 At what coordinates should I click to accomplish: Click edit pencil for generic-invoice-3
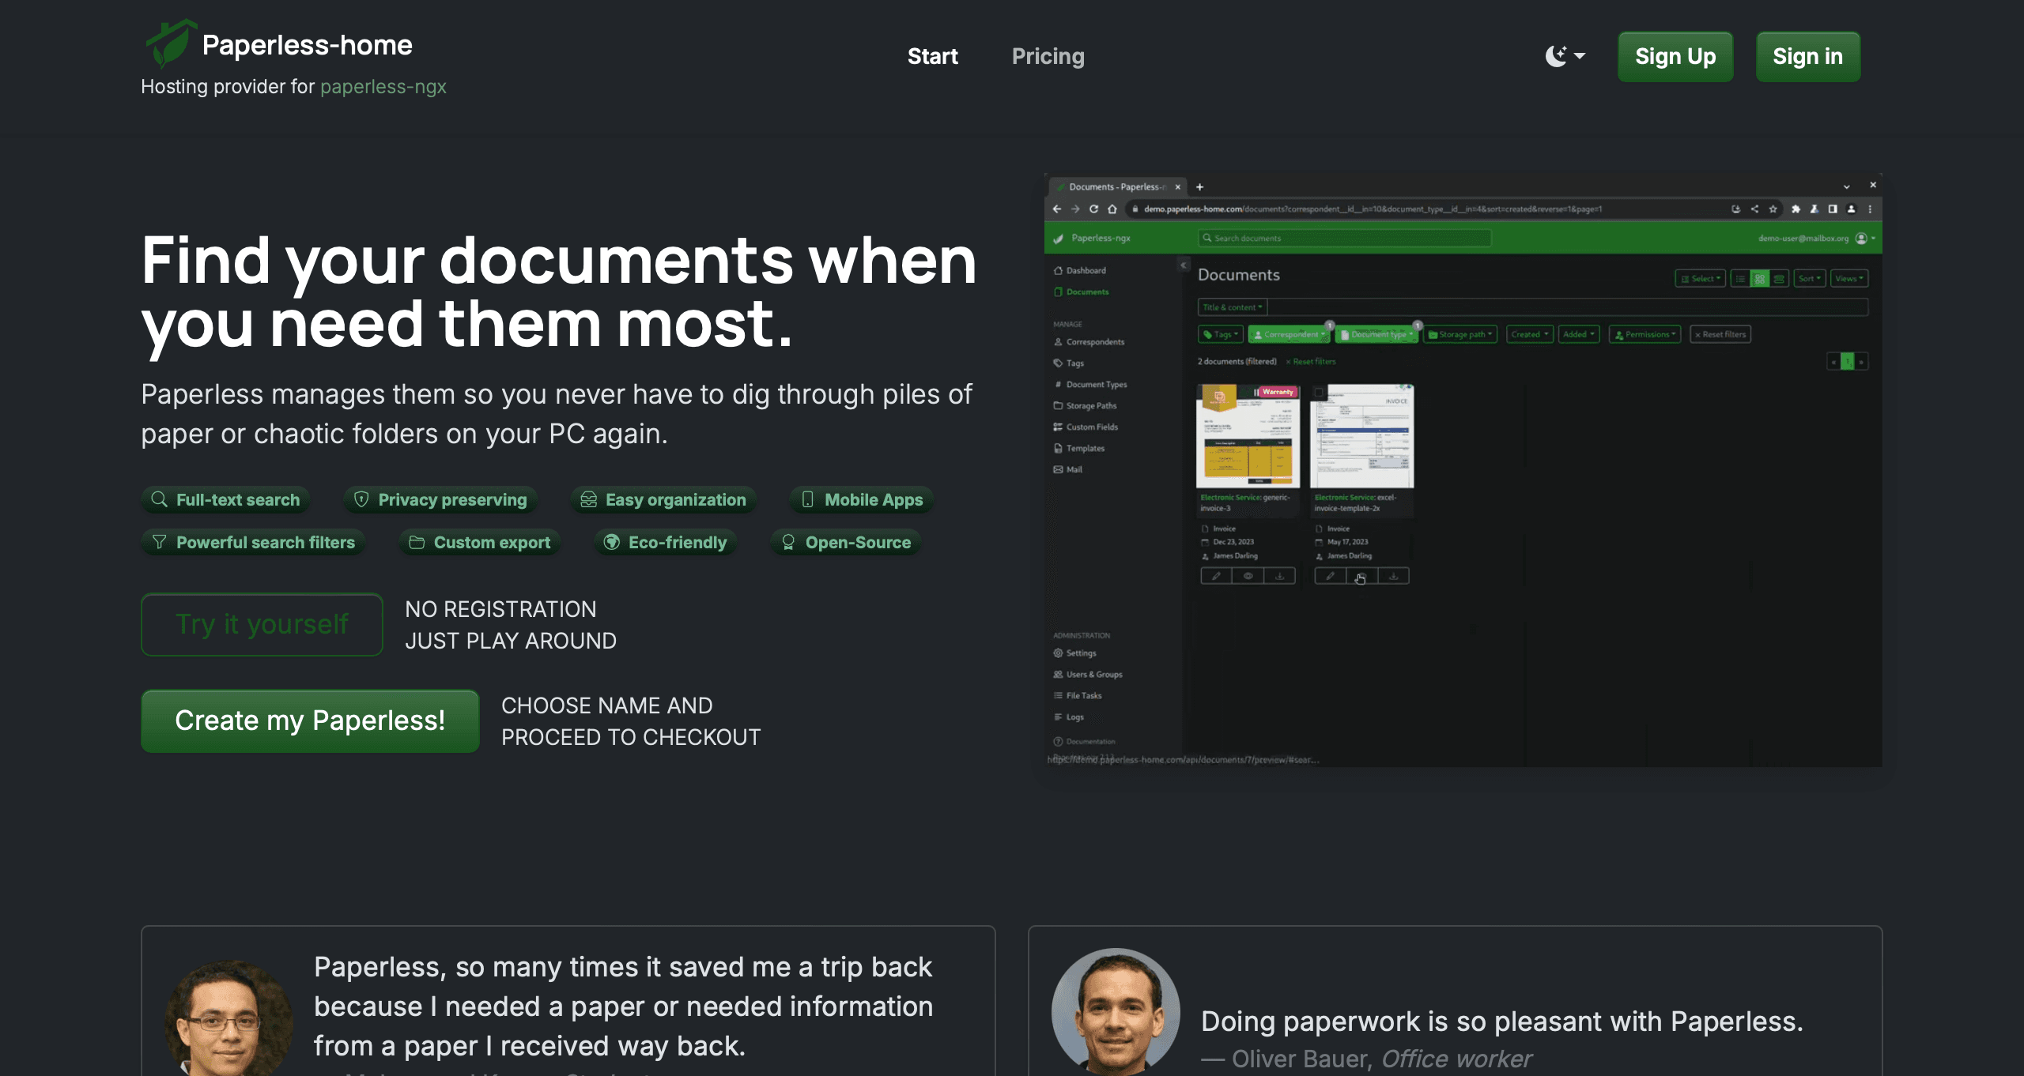pyautogui.click(x=1216, y=576)
